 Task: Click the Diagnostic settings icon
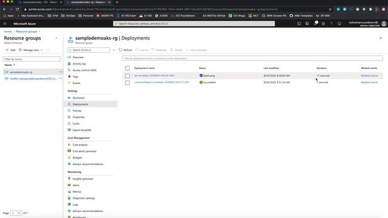(69, 198)
